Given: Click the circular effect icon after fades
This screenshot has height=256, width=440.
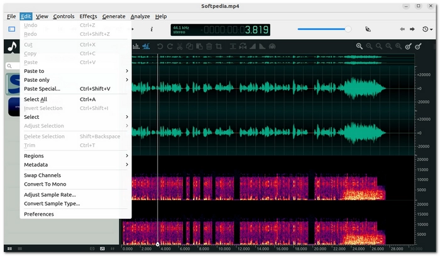Looking at the screenshot, I should click(272, 47).
